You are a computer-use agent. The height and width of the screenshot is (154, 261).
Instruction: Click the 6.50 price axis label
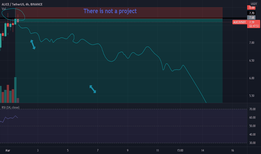tap(252, 60)
